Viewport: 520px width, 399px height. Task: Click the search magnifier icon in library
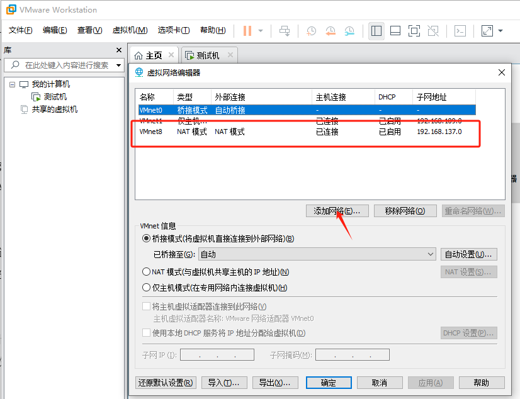tap(15, 65)
